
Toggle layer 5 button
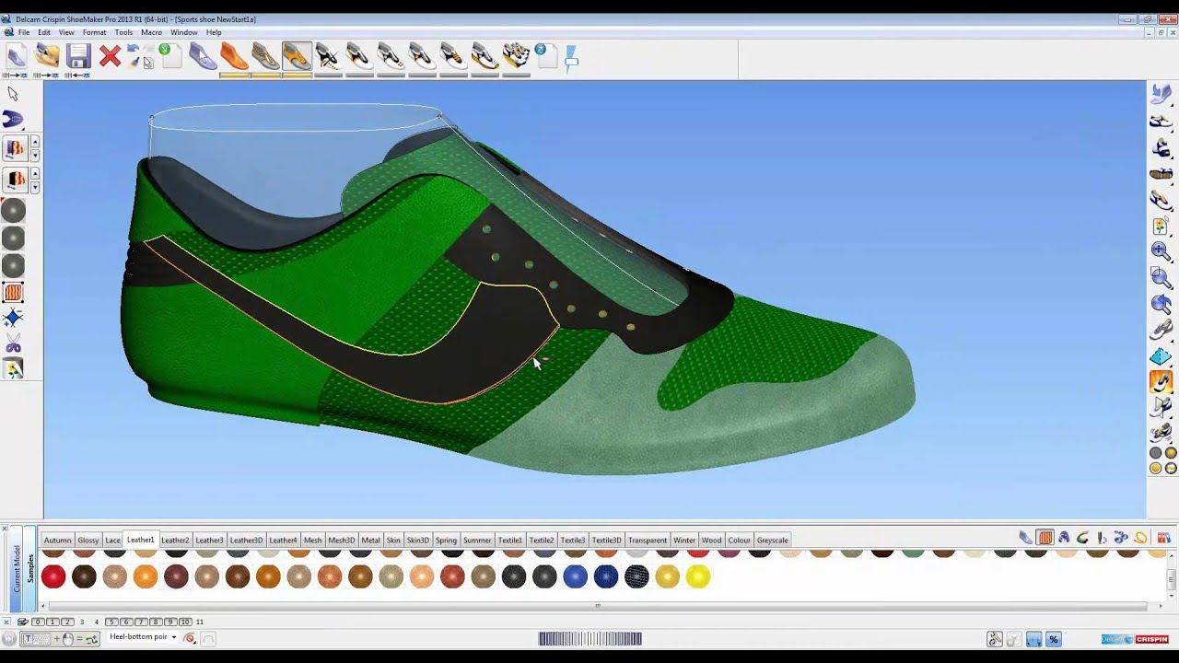pos(111,622)
